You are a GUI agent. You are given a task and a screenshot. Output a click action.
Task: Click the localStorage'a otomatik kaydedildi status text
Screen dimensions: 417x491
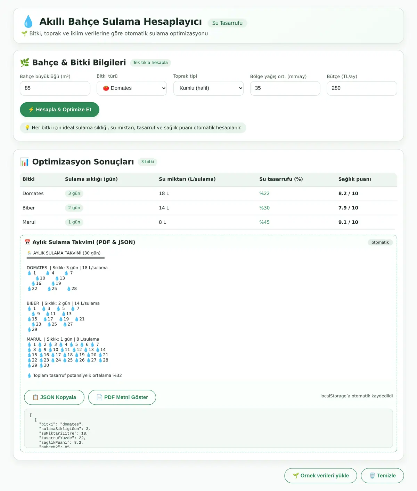[x=357, y=396]
